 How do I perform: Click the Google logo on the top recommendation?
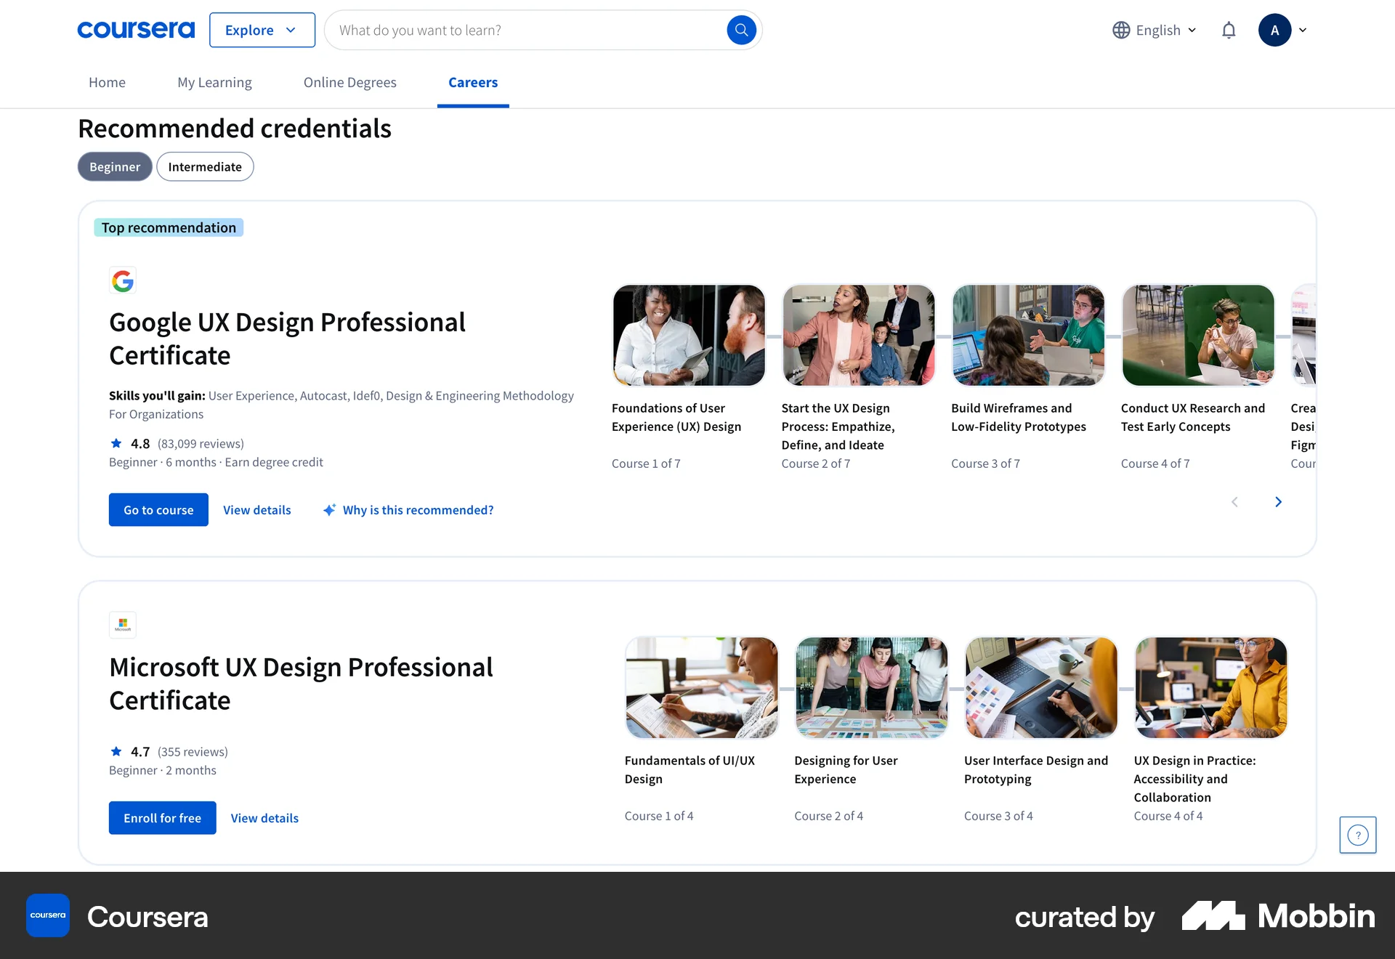click(123, 281)
